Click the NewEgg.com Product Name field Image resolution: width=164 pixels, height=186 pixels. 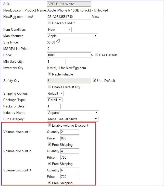coord(105,10)
